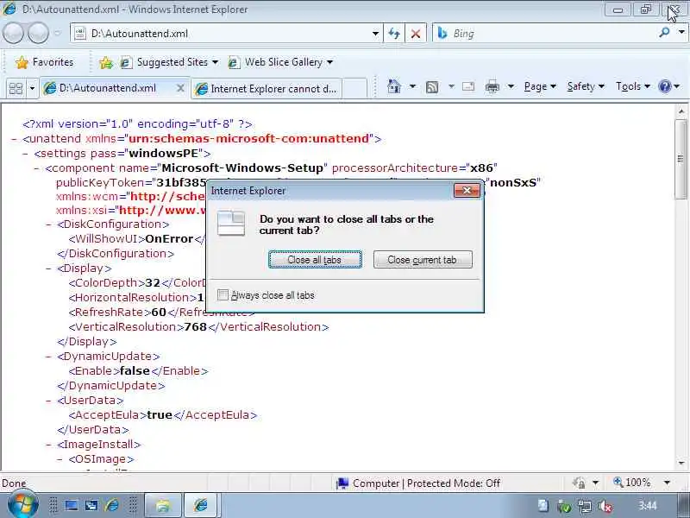Image resolution: width=690 pixels, height=518 pixels.
Task: Click the Forward navigation button
Action: point(38,34)
